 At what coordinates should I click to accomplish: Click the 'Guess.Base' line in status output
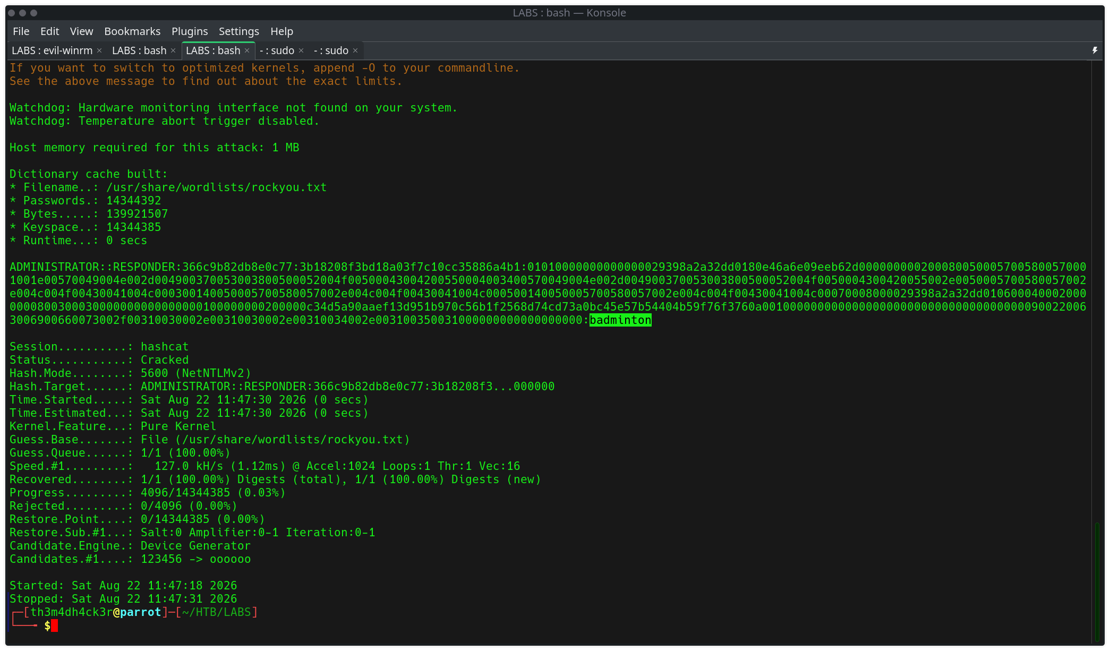pos(209,440)
